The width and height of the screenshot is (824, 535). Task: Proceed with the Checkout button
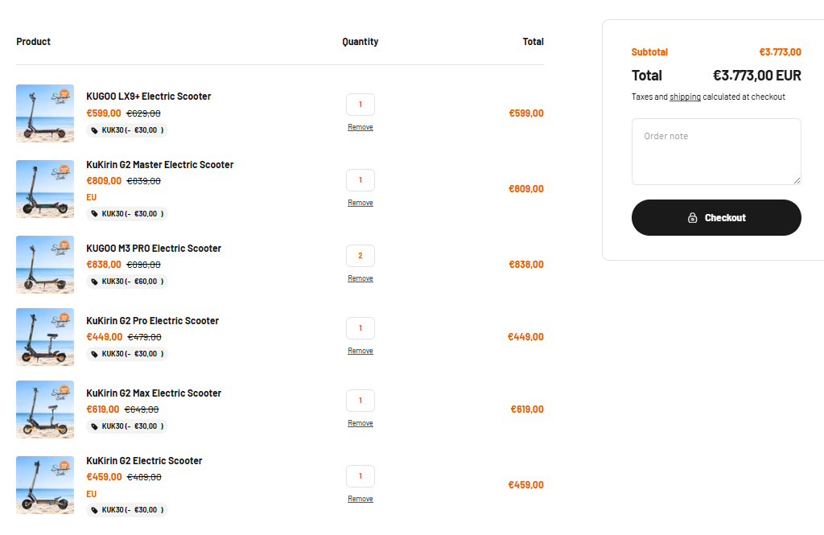(716, 217)
